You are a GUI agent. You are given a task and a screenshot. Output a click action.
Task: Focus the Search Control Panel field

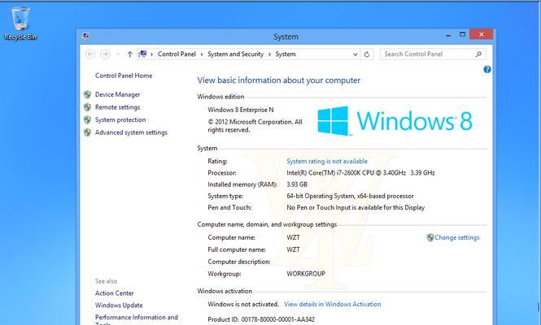pos(433,54)
